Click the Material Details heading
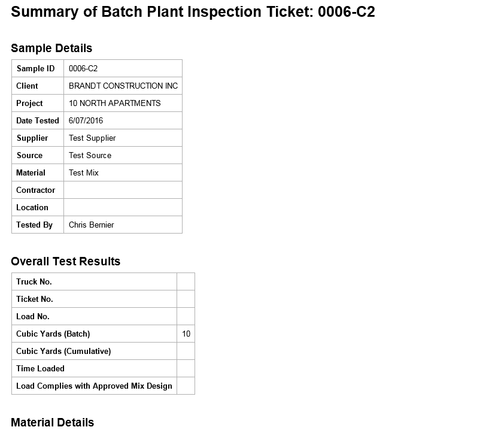Screen dimensions: 492x433 click(53, 422)
